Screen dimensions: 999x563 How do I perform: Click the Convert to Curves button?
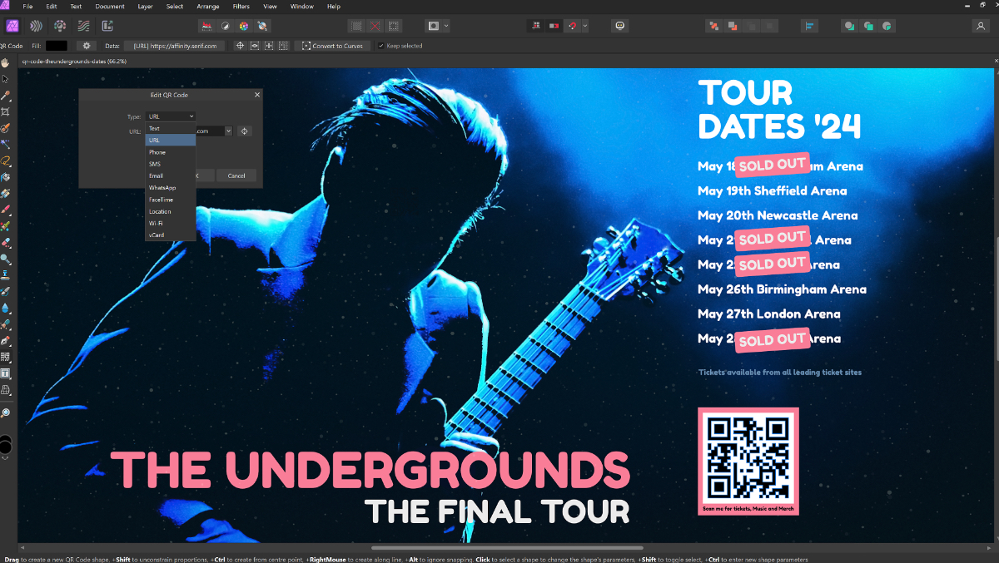(x=332, y=46)
